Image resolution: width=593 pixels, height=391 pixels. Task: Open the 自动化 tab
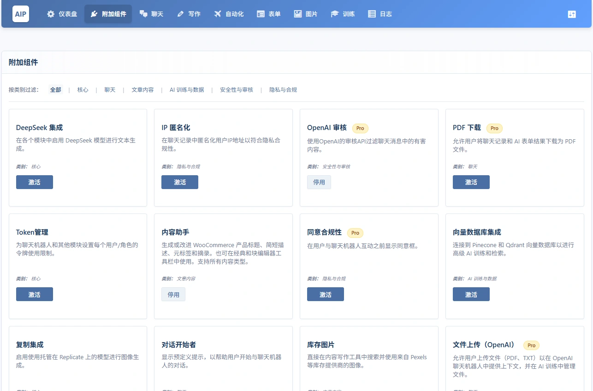coord(229,14)
